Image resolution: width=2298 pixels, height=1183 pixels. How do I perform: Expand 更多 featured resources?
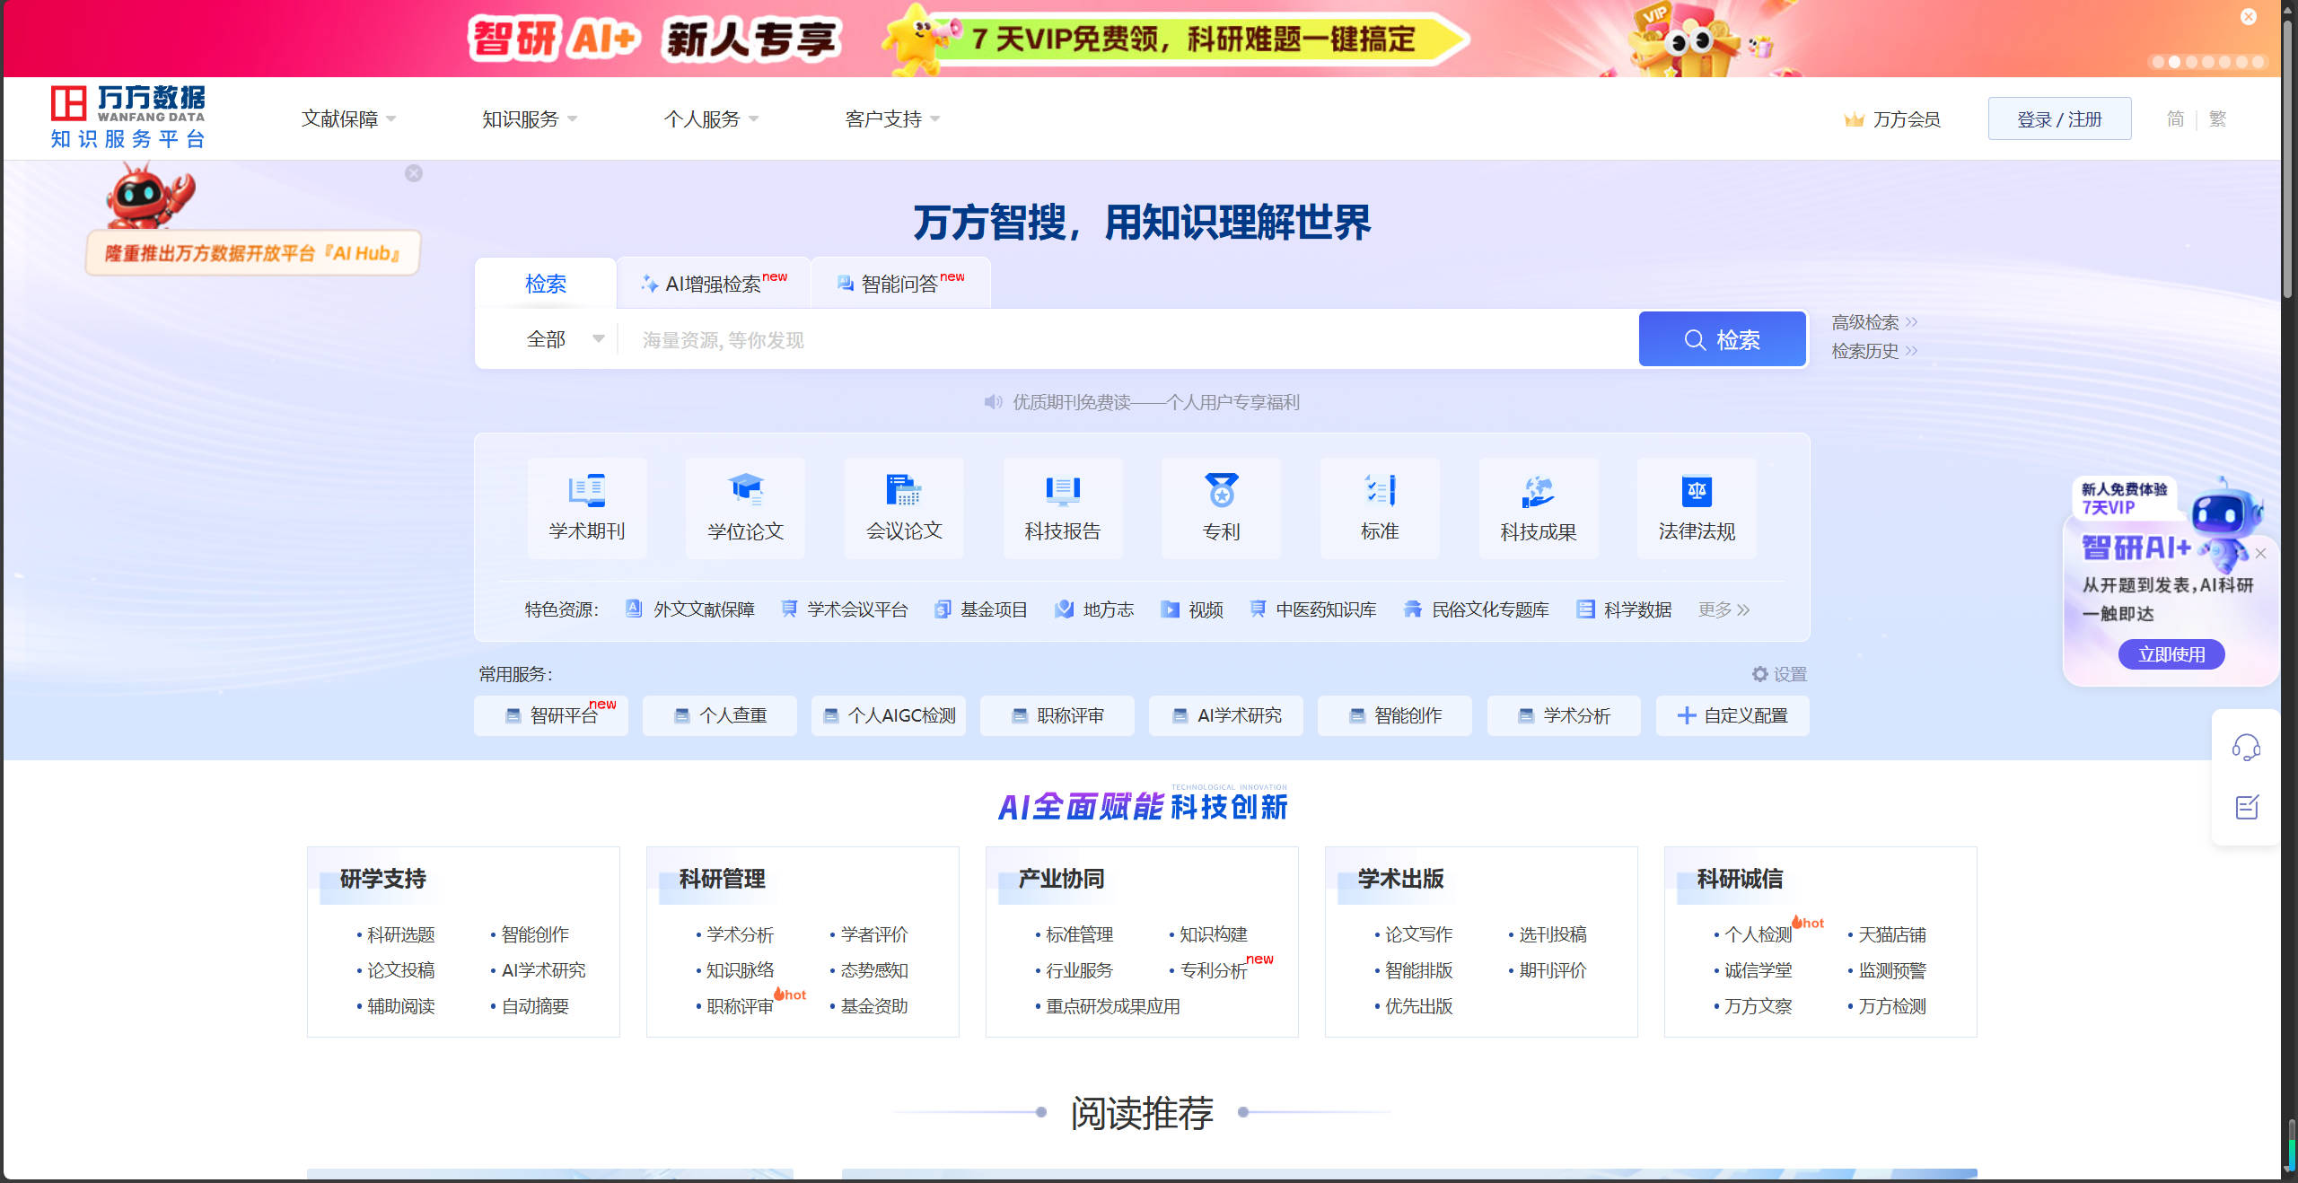click(x=1723, y=609)
